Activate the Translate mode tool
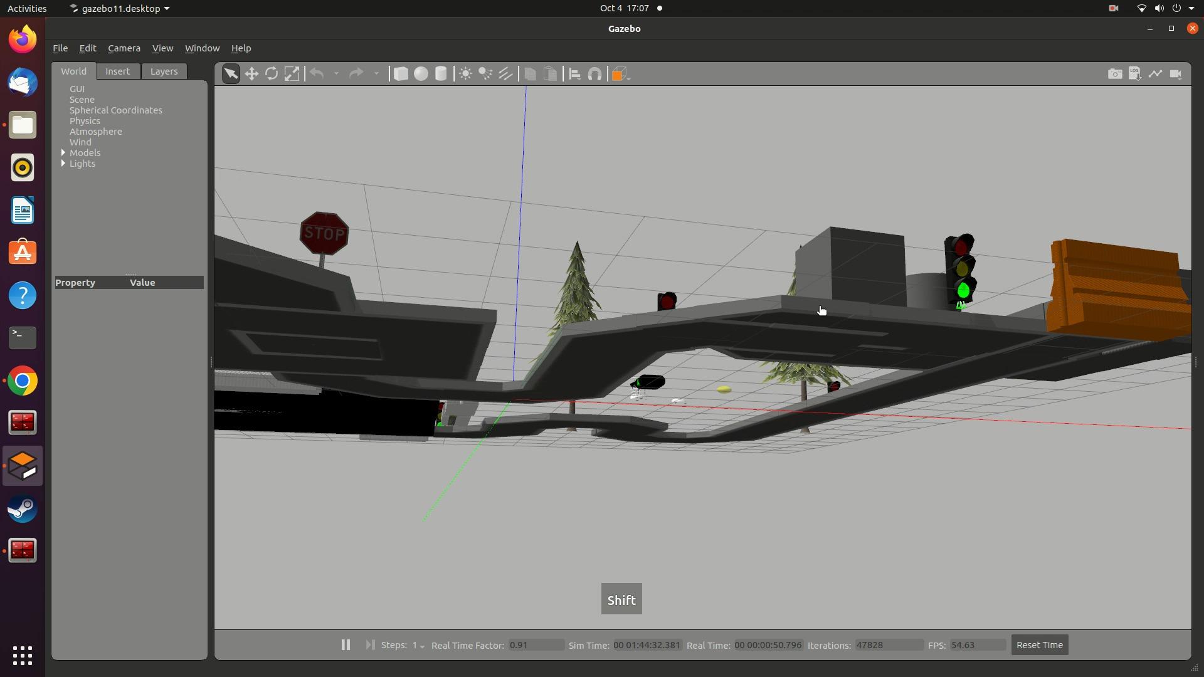The width and height of the screenshot is (1204, 677). point(251,74)
